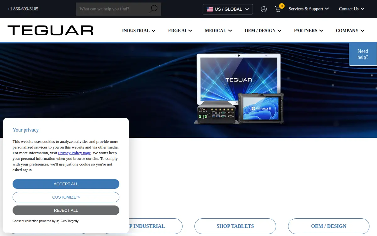Accept all cookies
377x236 pixels.
[66, 184]
